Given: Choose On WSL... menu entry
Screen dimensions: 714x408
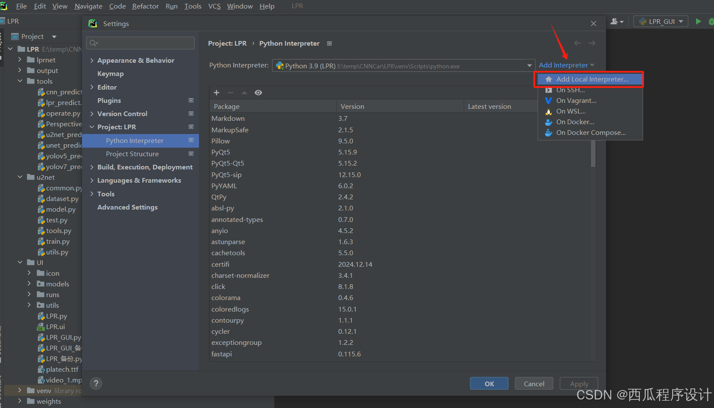Looking at the screenshot, I should (x=590, y=111).
